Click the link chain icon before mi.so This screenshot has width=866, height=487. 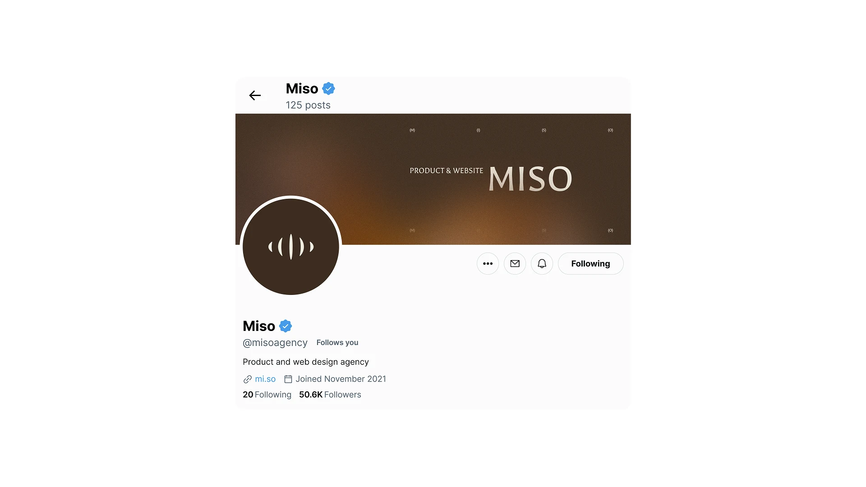[248, 379]
